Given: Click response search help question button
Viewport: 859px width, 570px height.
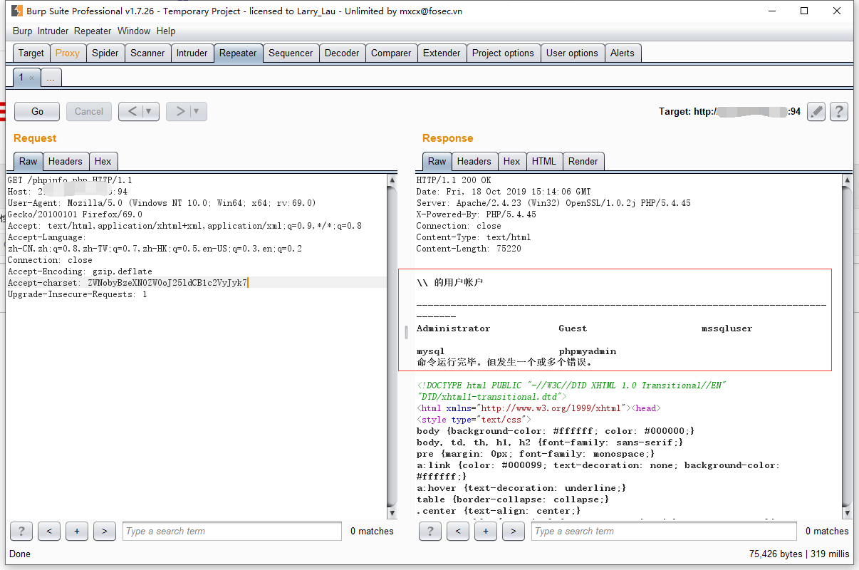Looking at the screenshot, I should pyautogui.click(x=430, y=531).
